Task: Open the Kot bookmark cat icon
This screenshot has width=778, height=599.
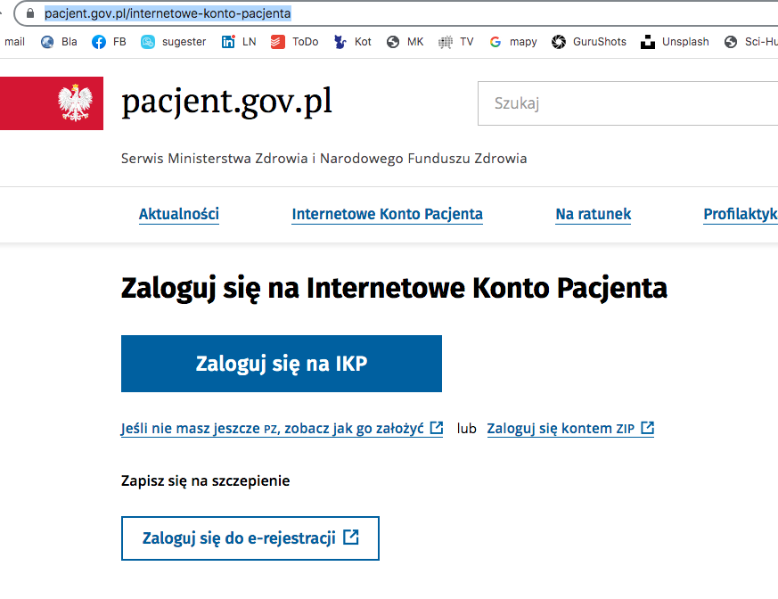Action: (340, 42)
